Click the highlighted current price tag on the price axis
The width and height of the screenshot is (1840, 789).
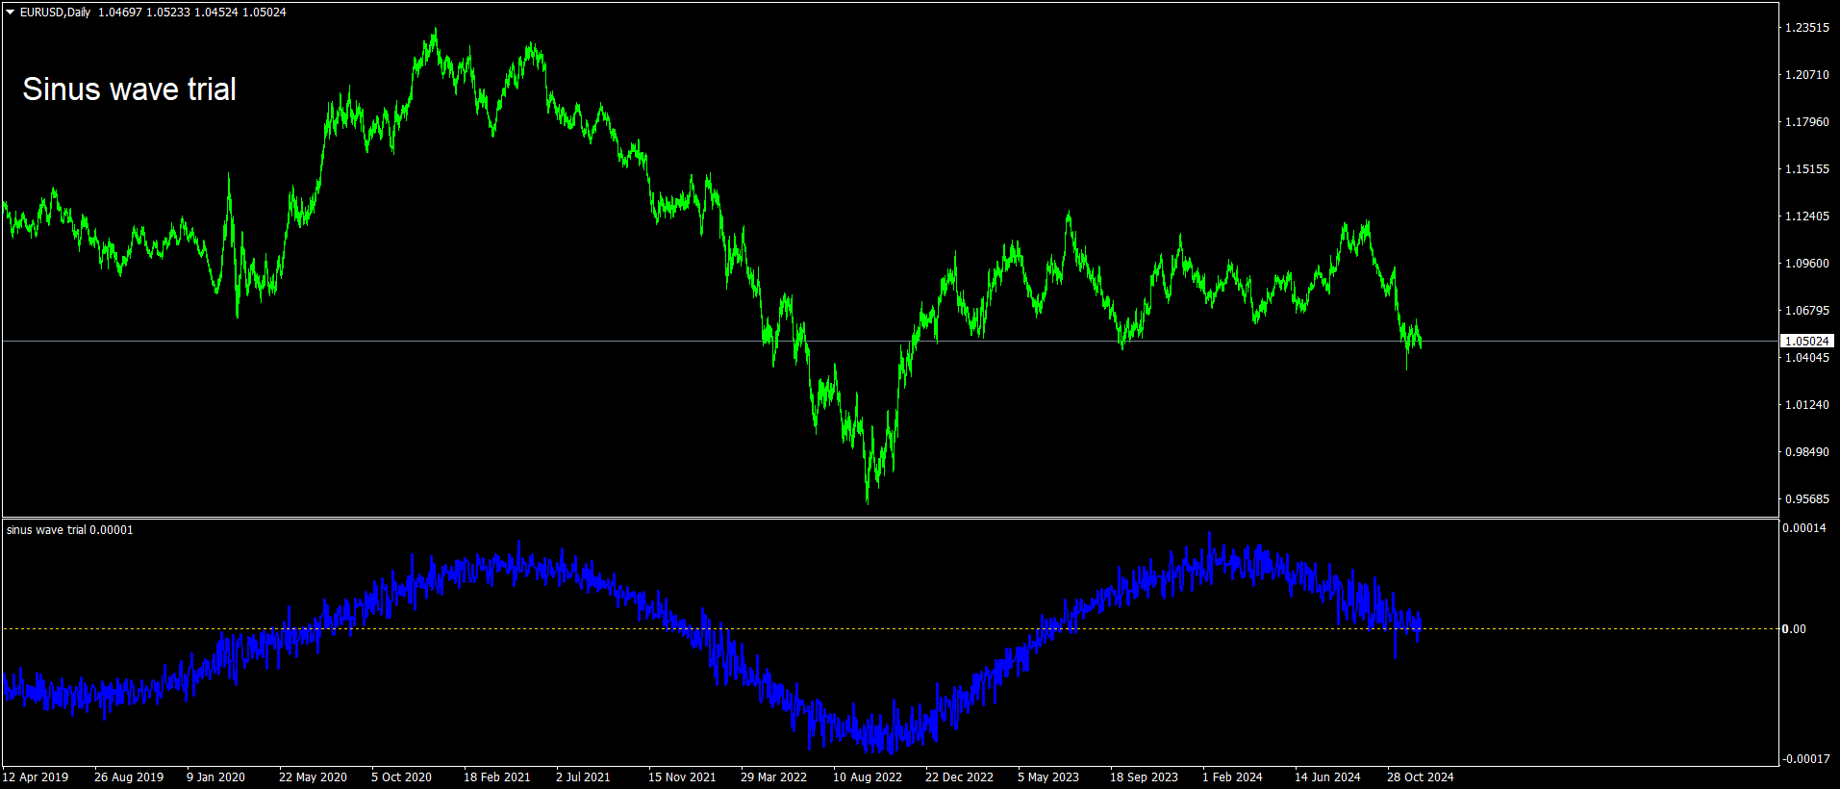[x=1807, y=342]
